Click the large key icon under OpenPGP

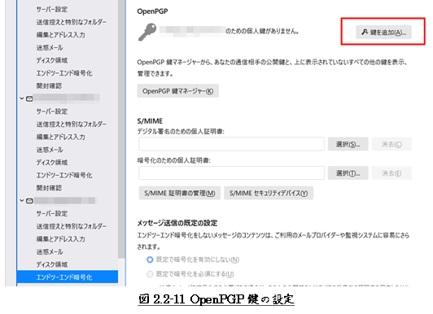147,32
